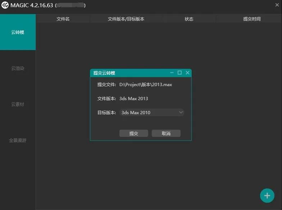Click the 提交时间 column header
282x210 pixels.
click(252, 19)
